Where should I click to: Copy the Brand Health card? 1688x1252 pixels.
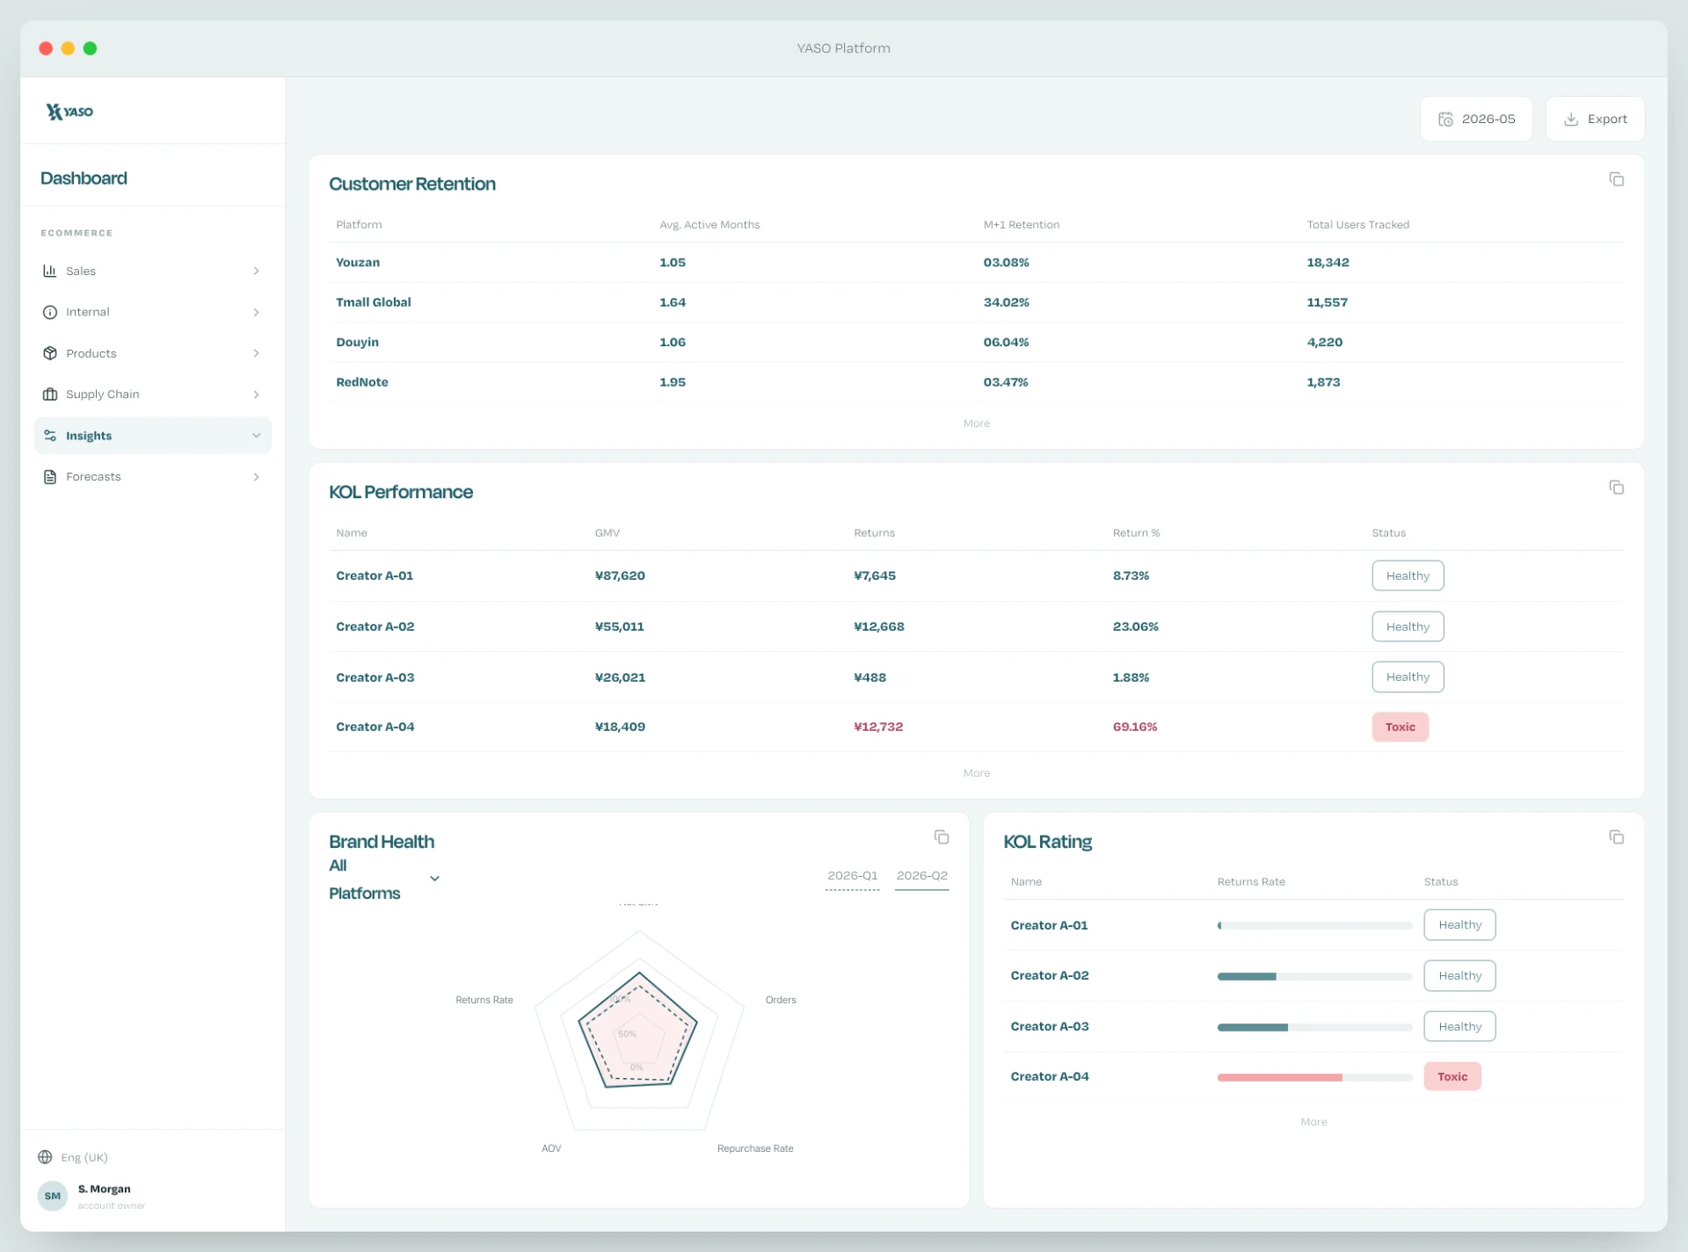point(942,837)
